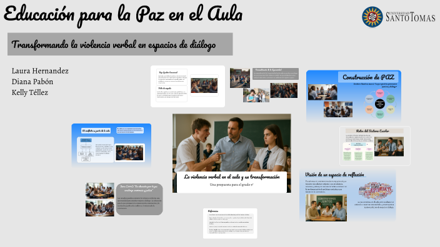Click the 'Normalización de la Agresividad' gray box
The height and width of the screenshot is (247, 440).
275,74
